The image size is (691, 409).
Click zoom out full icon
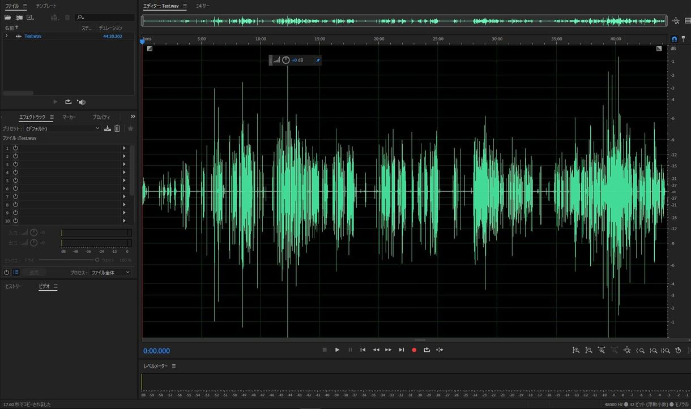(x=627, y=350)
